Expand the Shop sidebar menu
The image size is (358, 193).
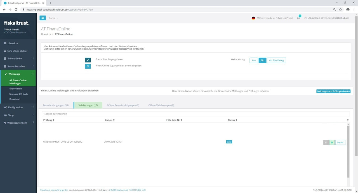(x=18, y=115)
